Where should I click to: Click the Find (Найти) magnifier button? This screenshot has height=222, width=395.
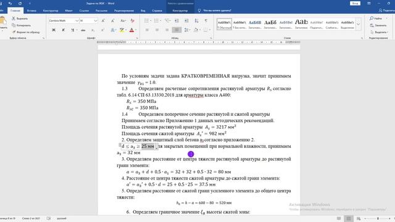point(376,18)
